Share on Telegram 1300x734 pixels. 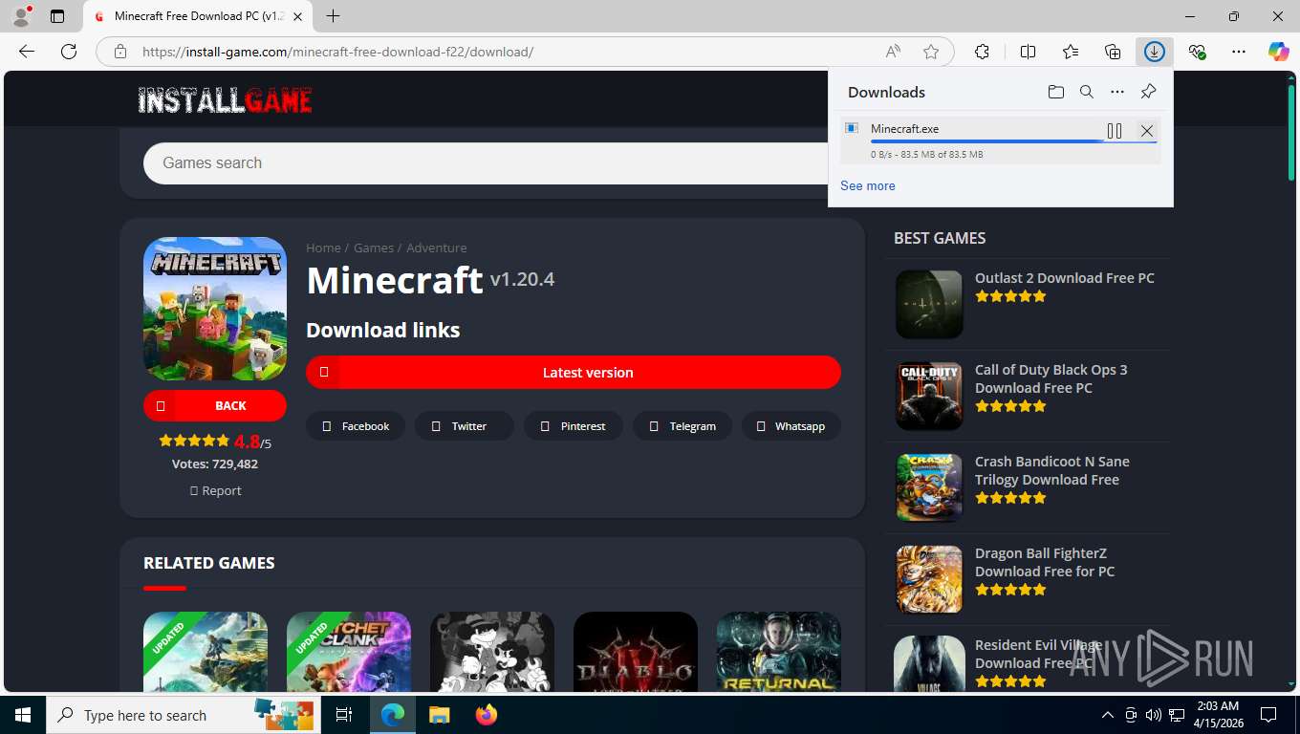[x=682, y=426]
